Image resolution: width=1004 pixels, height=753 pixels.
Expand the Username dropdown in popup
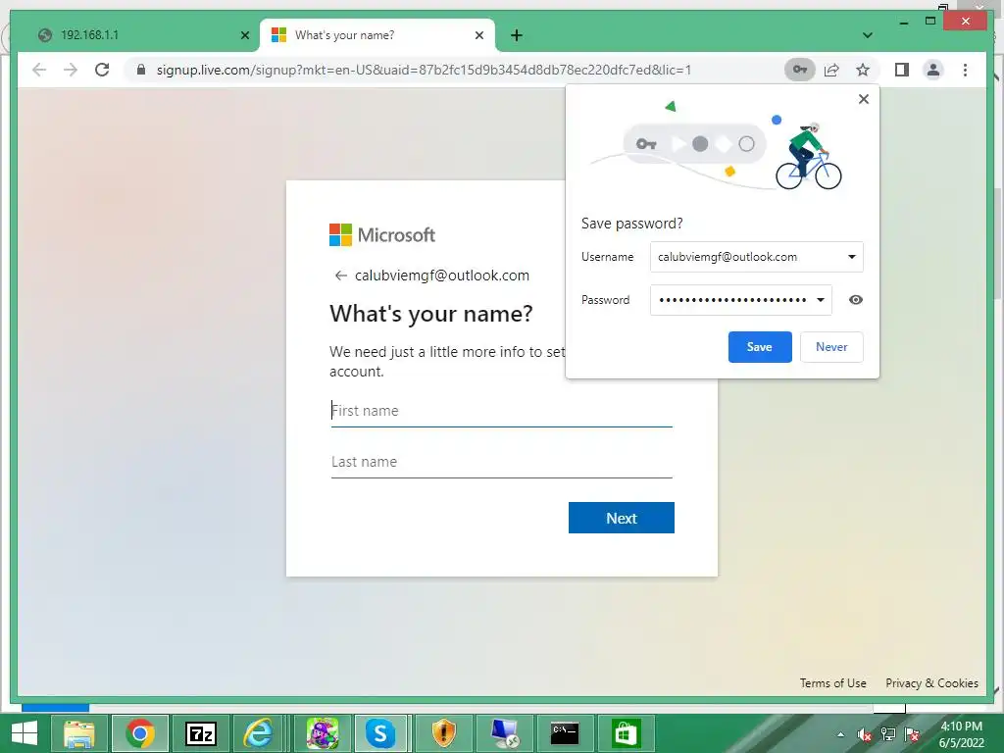click(852, 257)
